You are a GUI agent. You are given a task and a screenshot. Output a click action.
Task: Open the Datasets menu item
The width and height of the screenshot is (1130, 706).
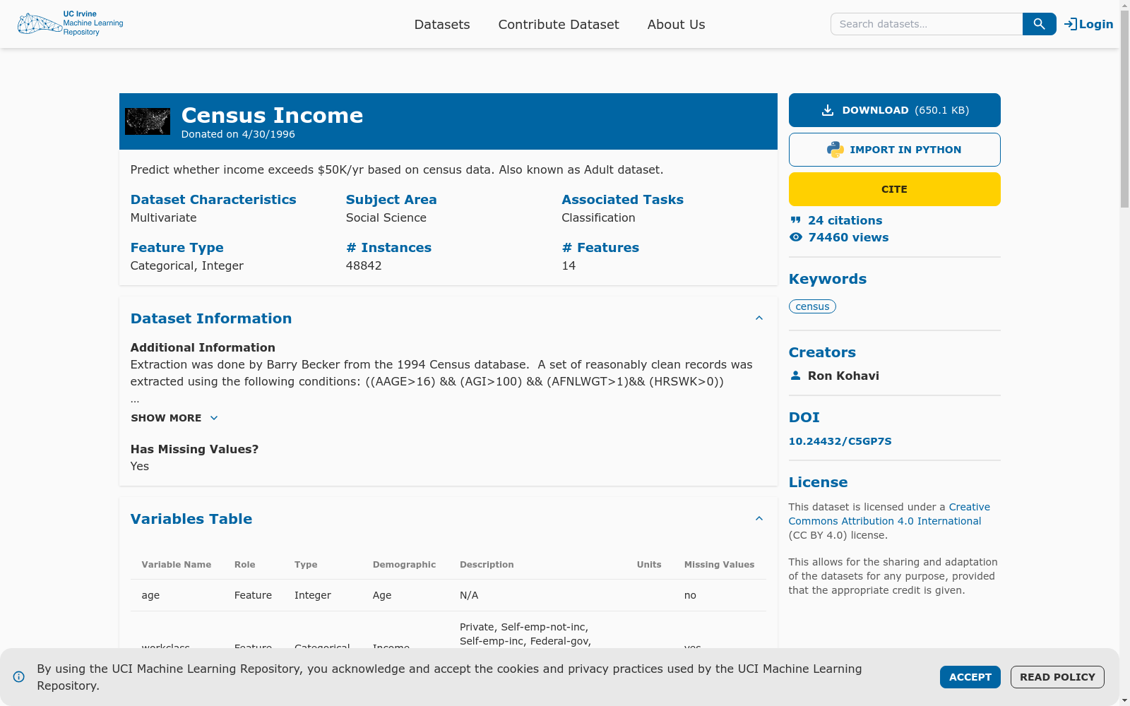pos(442,24)
